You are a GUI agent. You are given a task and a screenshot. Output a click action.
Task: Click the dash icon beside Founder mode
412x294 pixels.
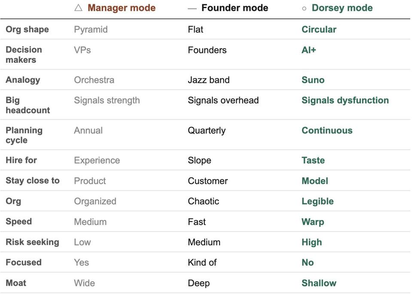(192, 8)
